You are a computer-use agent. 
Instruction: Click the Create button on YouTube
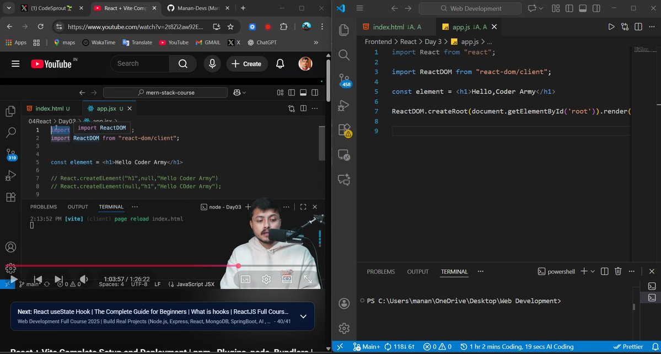point(246,63)
